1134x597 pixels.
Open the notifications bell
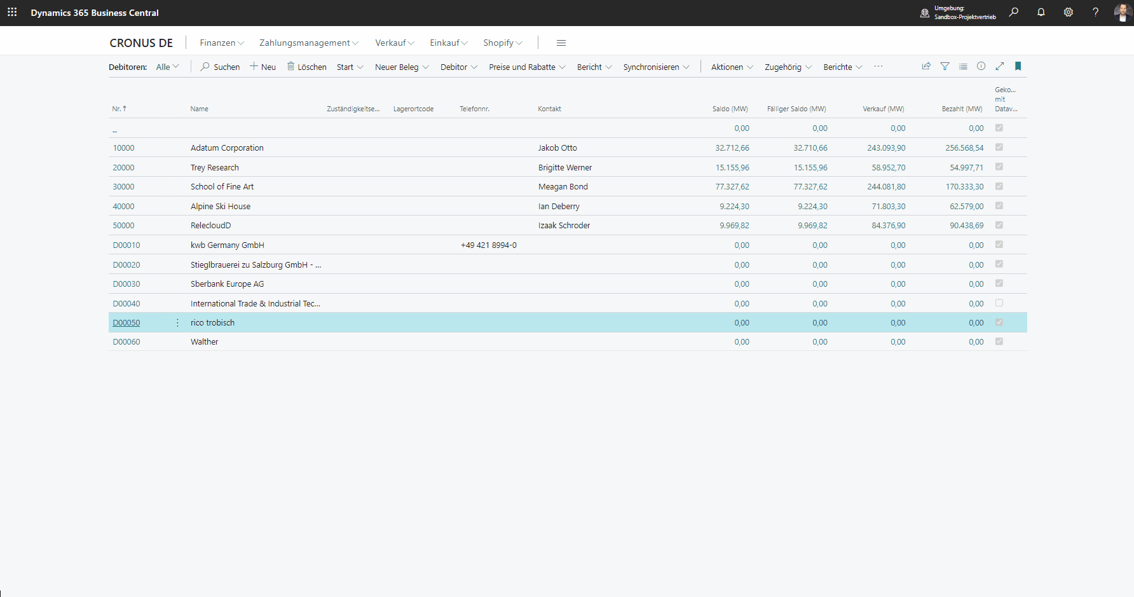[x=1041, y=12]
